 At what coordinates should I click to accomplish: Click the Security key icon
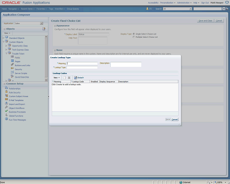point(12,68)
